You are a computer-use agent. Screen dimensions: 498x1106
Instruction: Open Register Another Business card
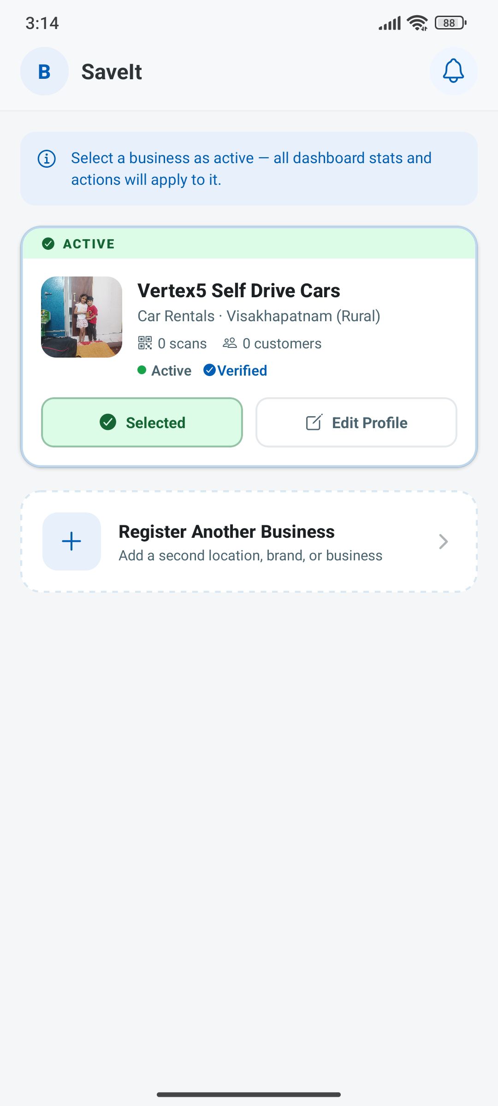click(x=249, y=541)
